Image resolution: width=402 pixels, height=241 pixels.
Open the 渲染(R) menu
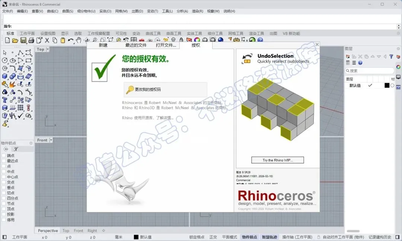pos(197,11)
